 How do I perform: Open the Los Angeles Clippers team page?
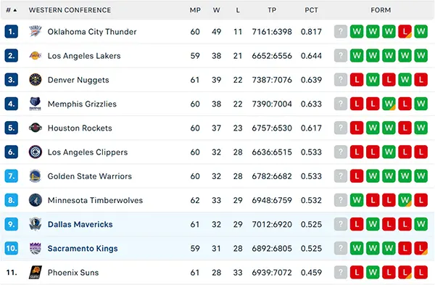[88, 152]
